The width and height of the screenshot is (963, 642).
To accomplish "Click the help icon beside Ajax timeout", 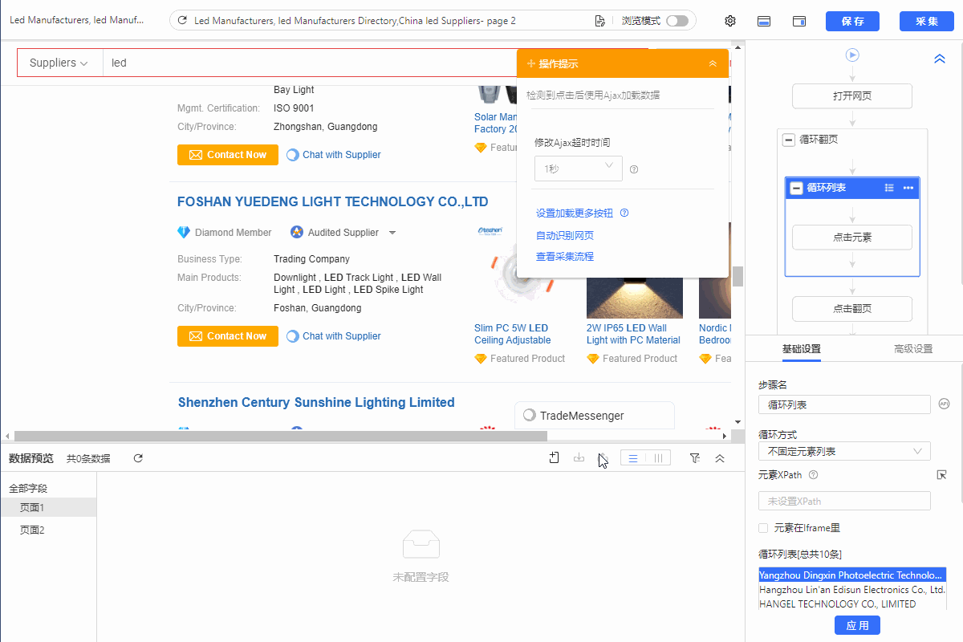I will (x=634, y=169).
